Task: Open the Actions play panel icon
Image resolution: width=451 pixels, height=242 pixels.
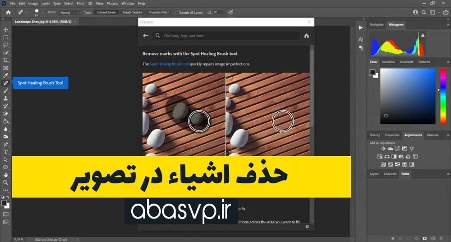Action: tap(361, 28)
